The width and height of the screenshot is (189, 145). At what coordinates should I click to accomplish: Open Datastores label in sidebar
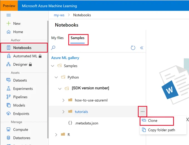tap(22, 138)
